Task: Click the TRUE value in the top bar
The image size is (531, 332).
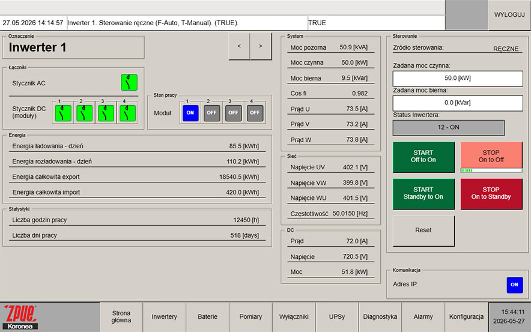Action: coord(317,23)
